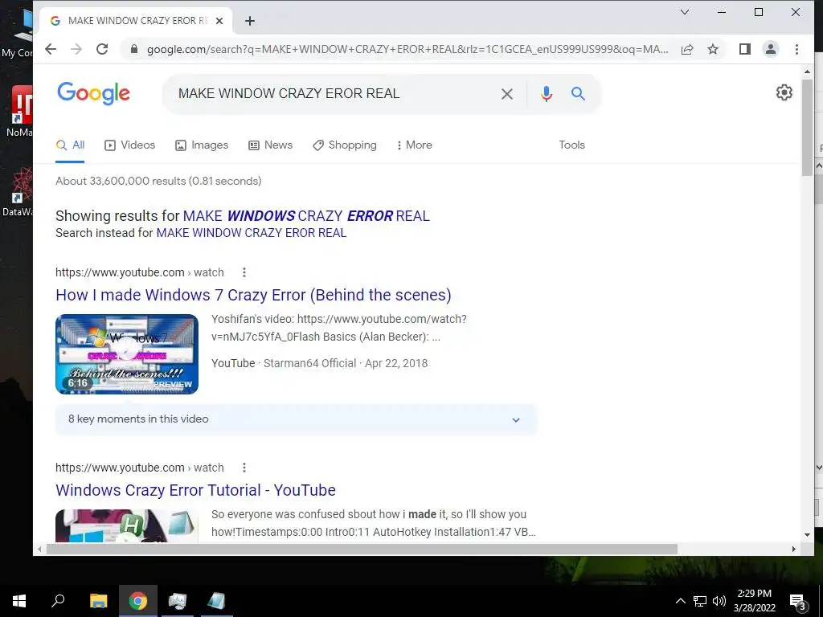Open Chrome tab search chevron
The width and height of the screenshot is (823, 617).
point(685,12)
